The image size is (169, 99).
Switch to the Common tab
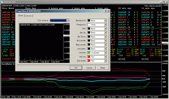tap(28, 16)
